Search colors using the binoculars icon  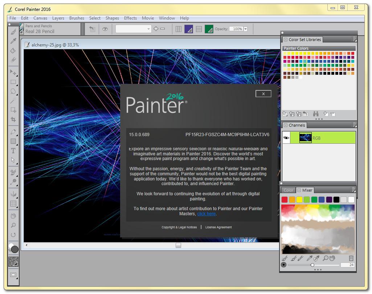(x=316, y=114)
